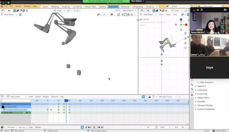This screenshot has height=132, width=229.
Task: Switch left viewport to material preview shading
Action: (129, 15)
